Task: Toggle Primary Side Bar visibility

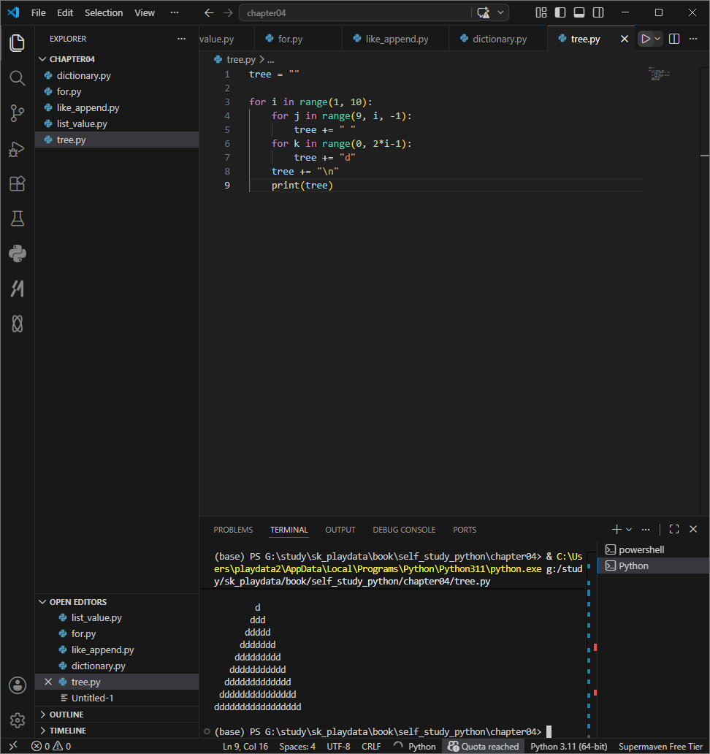Action: point(560,12)
